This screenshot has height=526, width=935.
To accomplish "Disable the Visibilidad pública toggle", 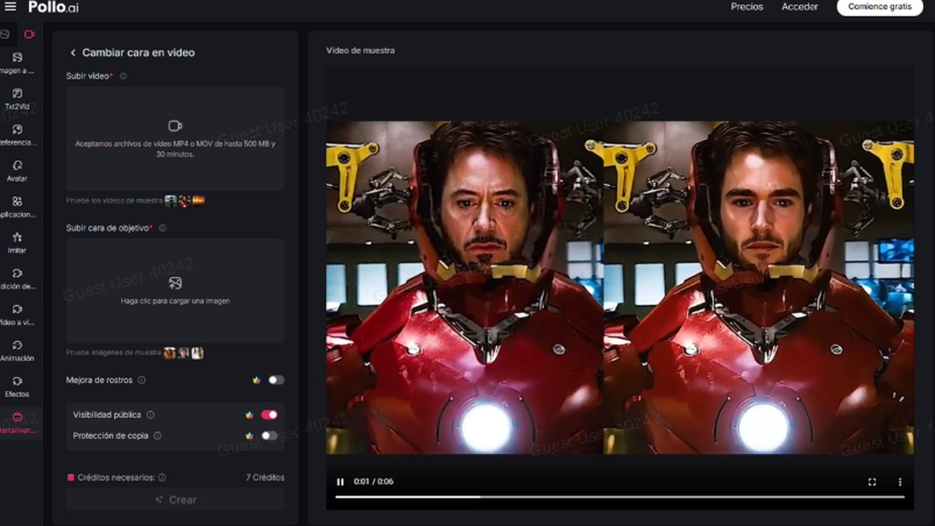I will 270,415.
